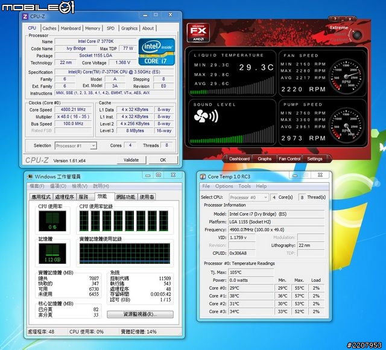Click the Task Manager title bar icon

30,177
